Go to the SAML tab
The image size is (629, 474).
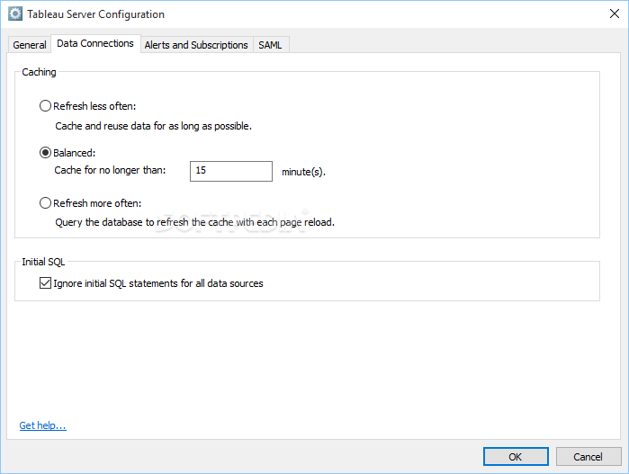point(270,45)
